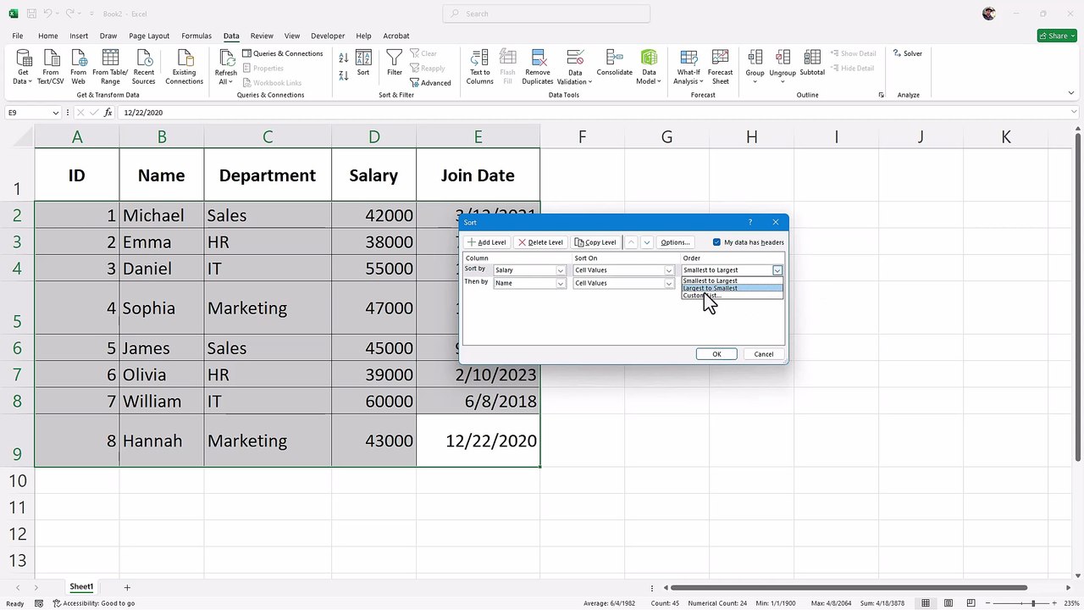Viewport: 1084px width, 610px height.
Task: Toggle My data has headers checkbox
Action: pyautogui.click(x=716, y=242)
